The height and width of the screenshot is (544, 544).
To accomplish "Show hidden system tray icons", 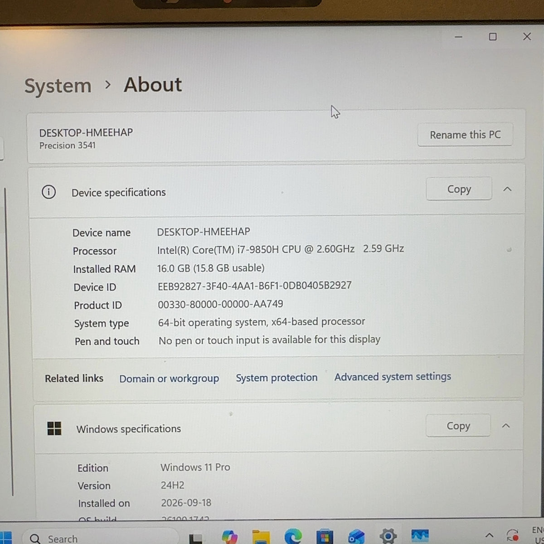I will click(490, 535).
